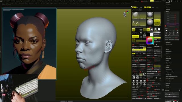Image resolution: width=182 pixels, height=102 pixels.
Task: Select the SelectLasso brush icon
Action: pos(134,74)
